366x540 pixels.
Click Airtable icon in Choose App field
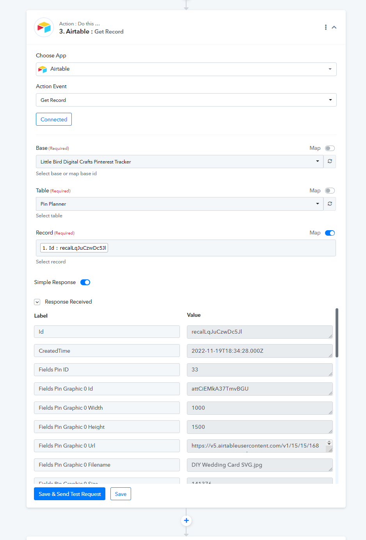(x=43, y=69)
